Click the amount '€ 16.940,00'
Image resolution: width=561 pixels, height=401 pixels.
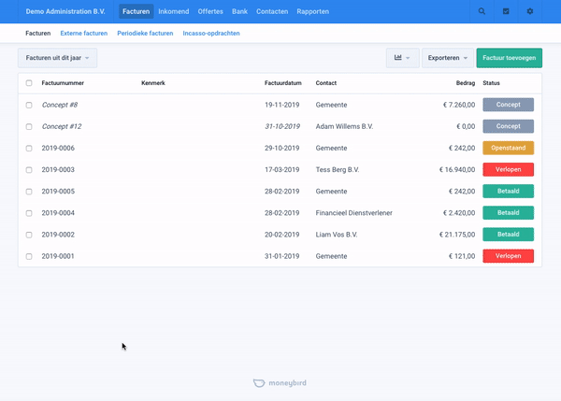pos(457,170)
